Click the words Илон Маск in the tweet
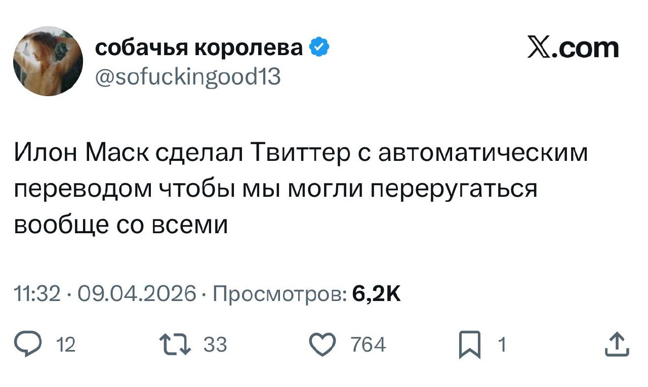The width and height of the screenshot is (648, 387). (81, 153)
